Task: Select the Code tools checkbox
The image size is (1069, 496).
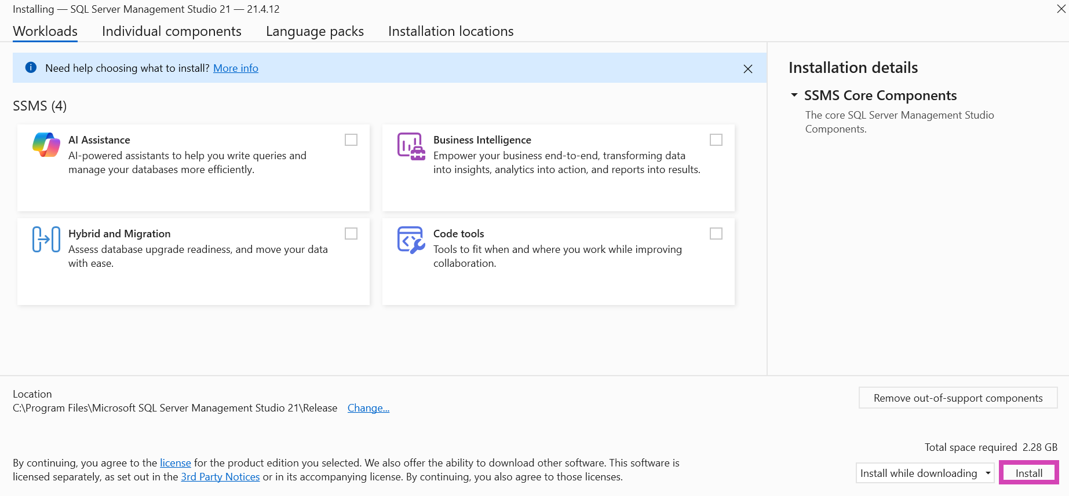Action: [716, 234]
